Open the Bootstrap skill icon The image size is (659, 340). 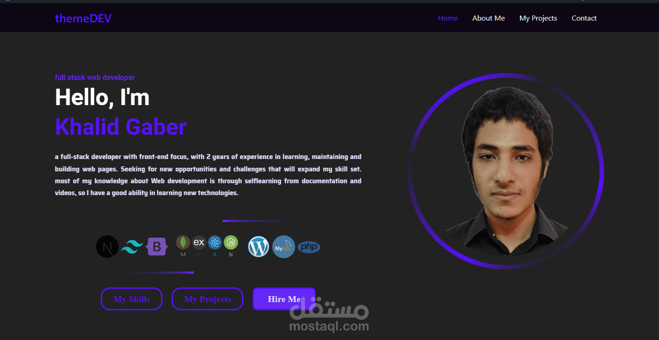point(157,246)
